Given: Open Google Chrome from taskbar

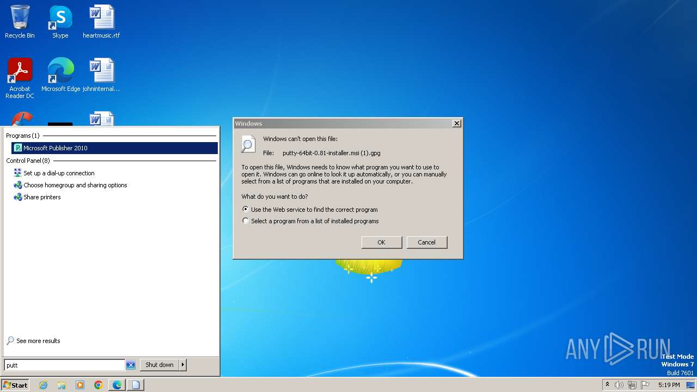Looking at the screenshot, I should point(99,385).
